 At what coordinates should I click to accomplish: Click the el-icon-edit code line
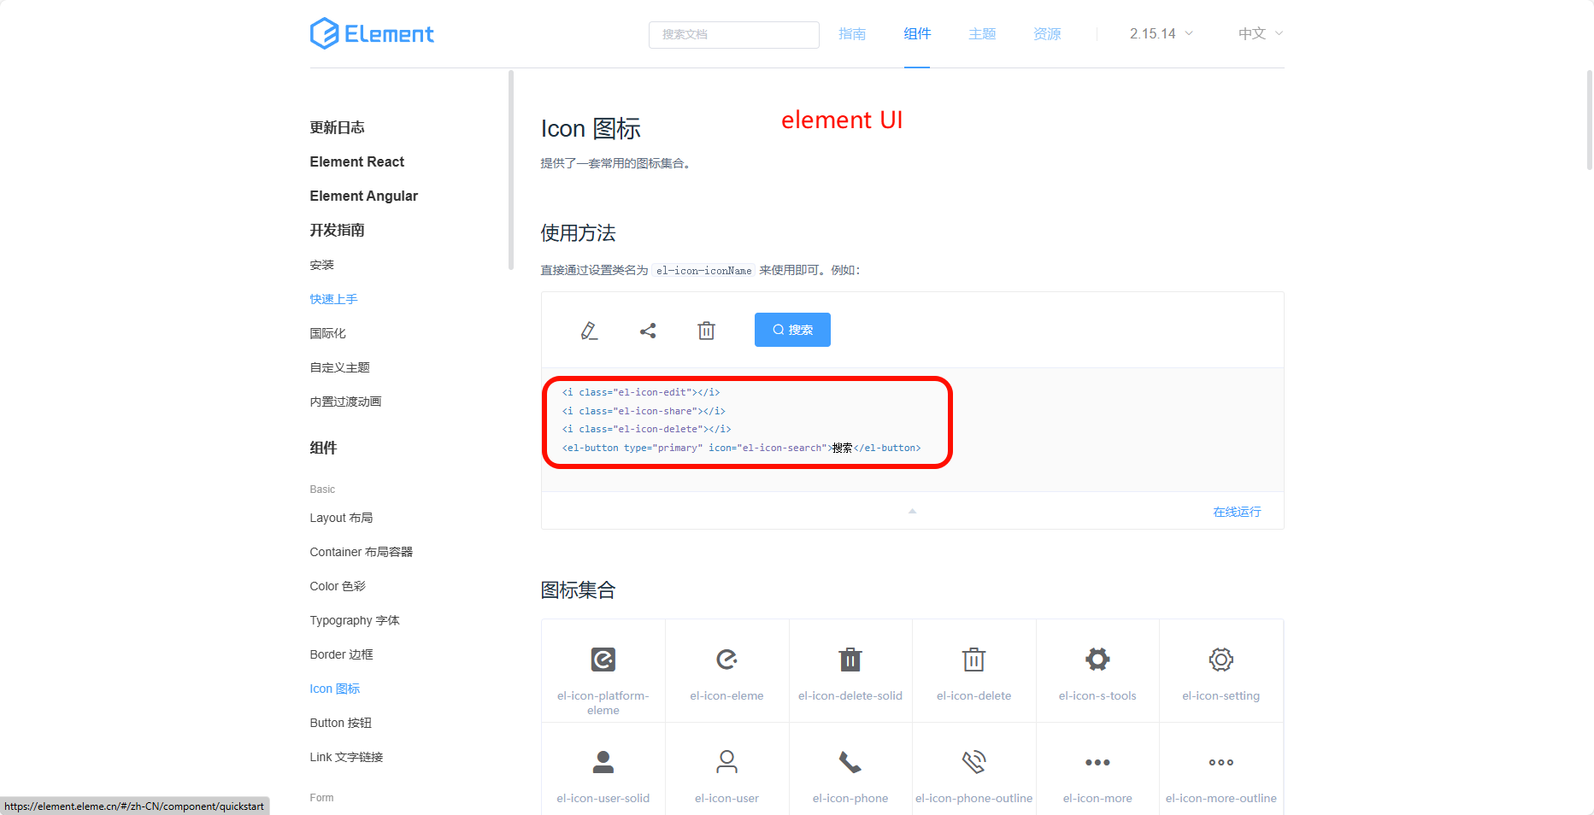pos(641,392)
